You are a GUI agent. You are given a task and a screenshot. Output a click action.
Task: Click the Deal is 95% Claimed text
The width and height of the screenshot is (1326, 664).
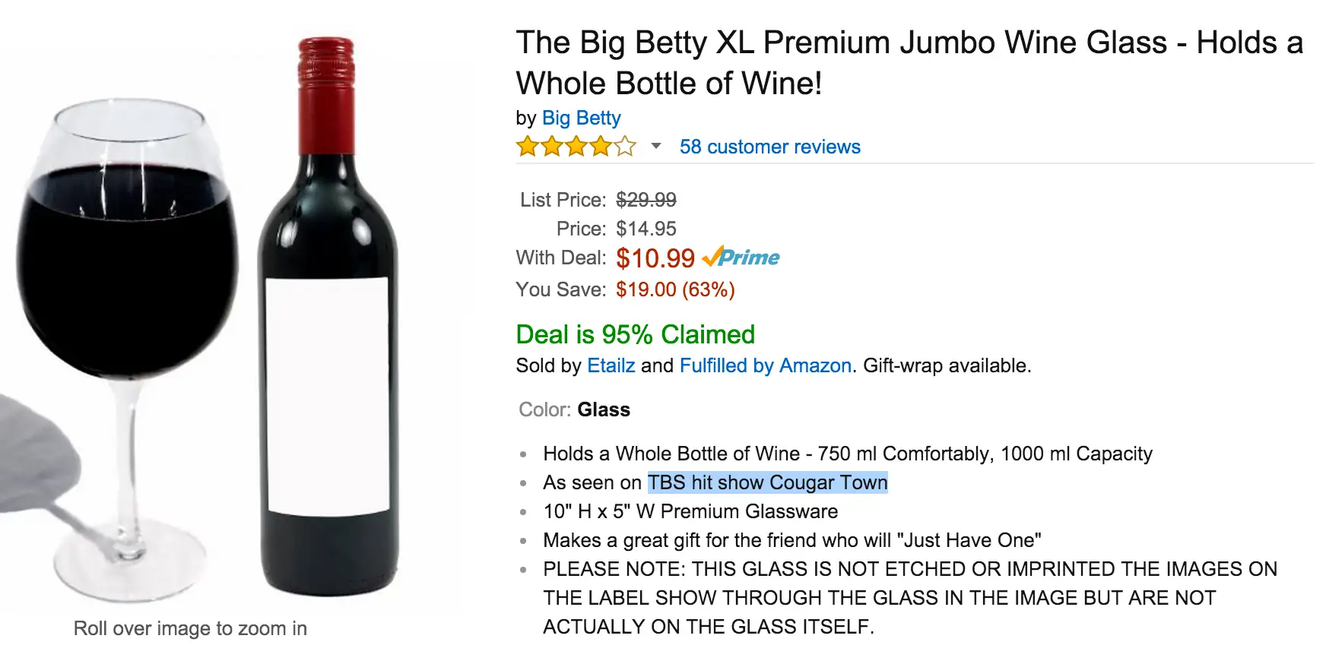tap(635, 334)
